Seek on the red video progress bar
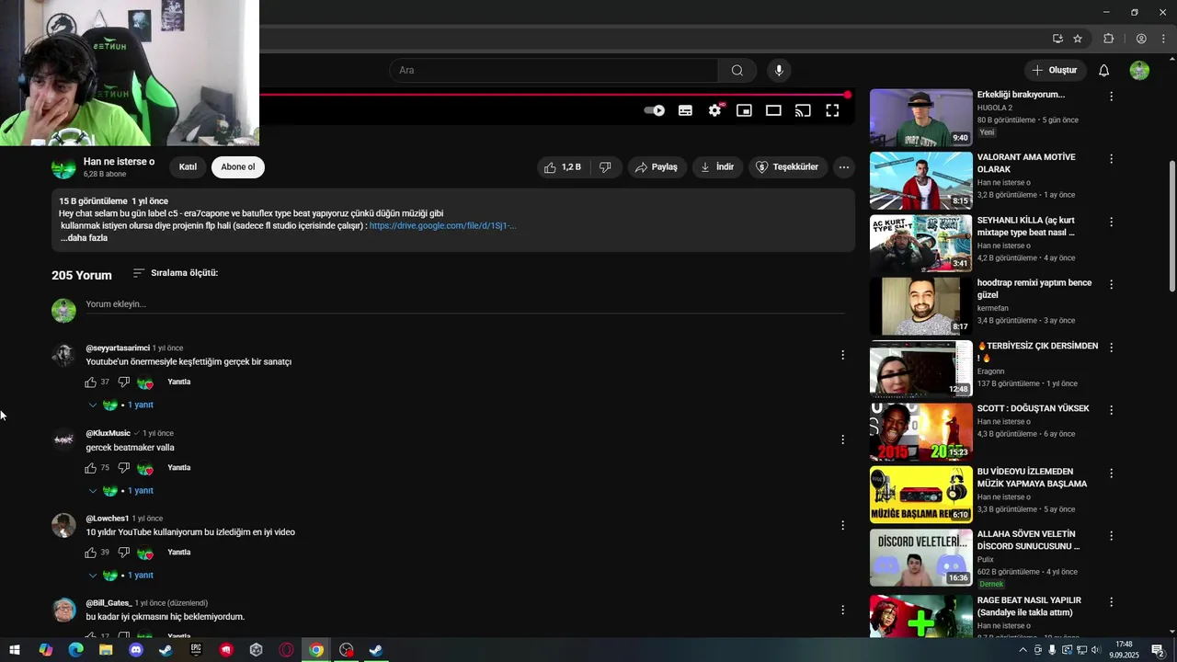The width and height of the screenshot is (1177, 662). (554, 95)
